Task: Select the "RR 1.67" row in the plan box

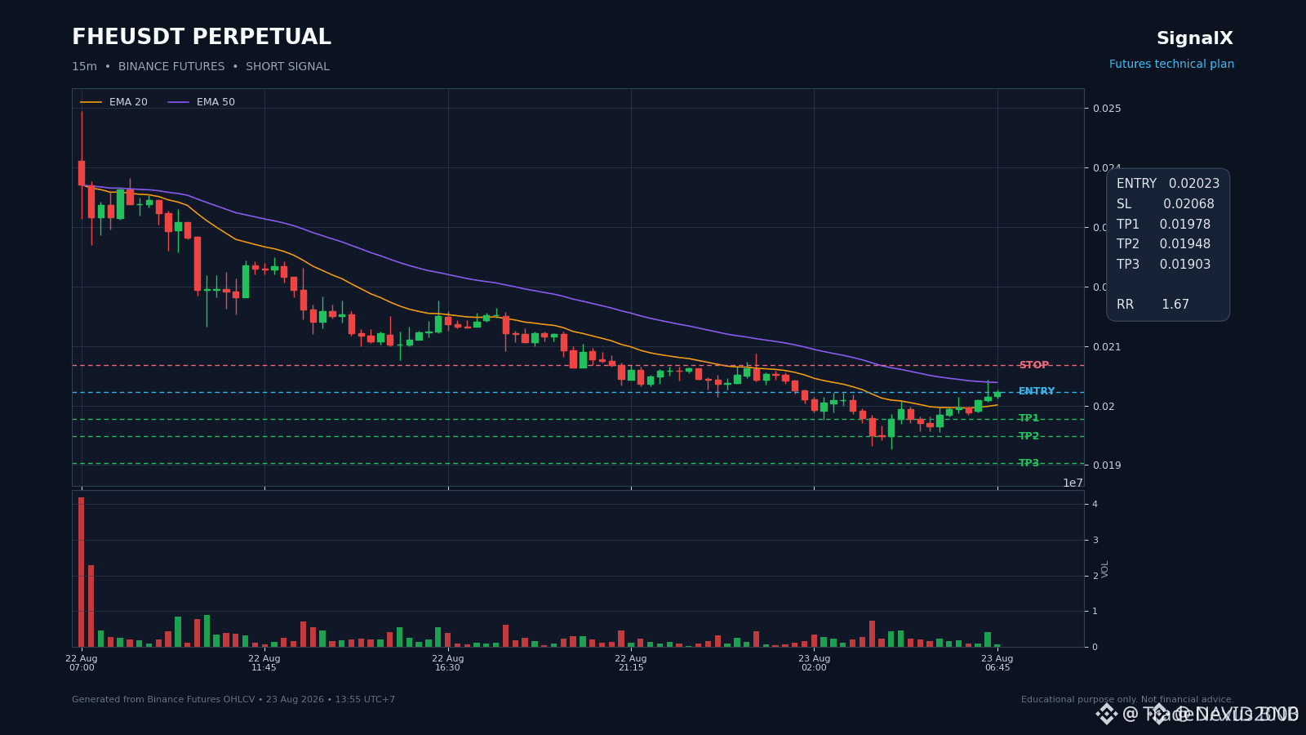Action: (x=1153, y=305)
